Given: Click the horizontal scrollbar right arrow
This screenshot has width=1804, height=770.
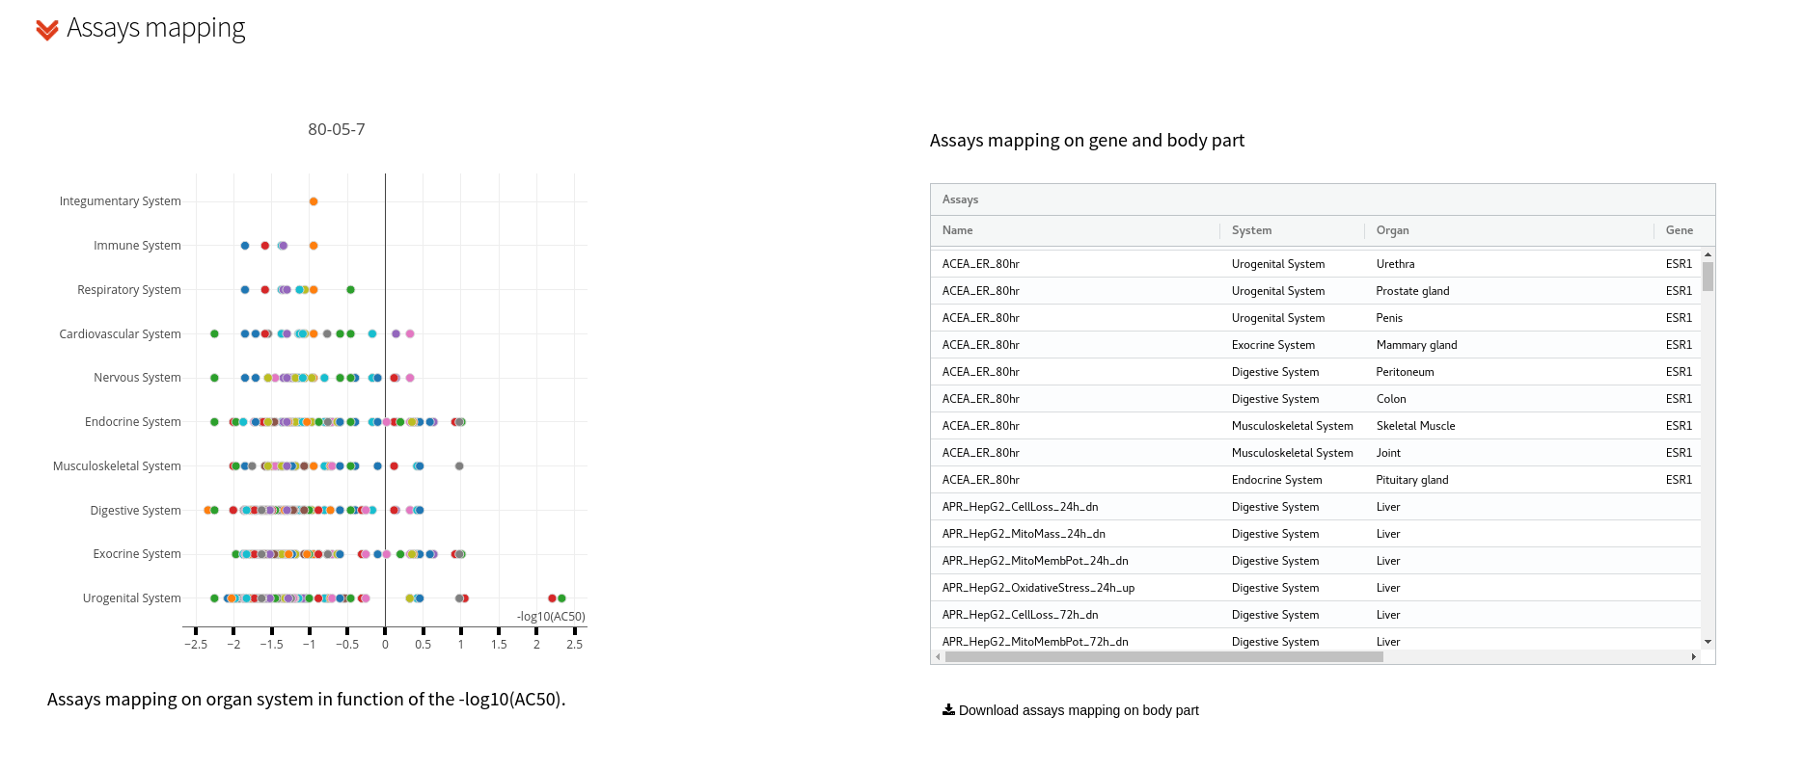Looking at the screenshot, I should (1694, 657).
